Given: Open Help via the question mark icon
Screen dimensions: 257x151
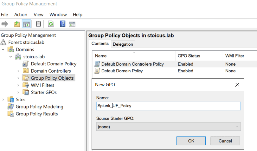Looking at the screenshot, I should tap(63, 24).
